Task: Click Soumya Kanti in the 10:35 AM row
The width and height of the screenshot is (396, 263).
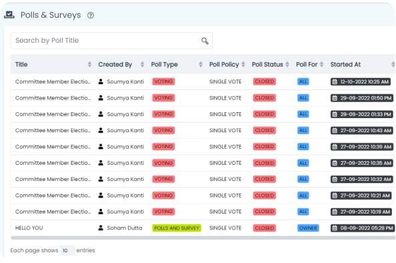Action: (125, 163)
